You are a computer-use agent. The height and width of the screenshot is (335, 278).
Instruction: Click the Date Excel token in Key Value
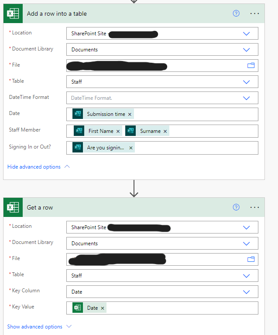tap(89, 308)
